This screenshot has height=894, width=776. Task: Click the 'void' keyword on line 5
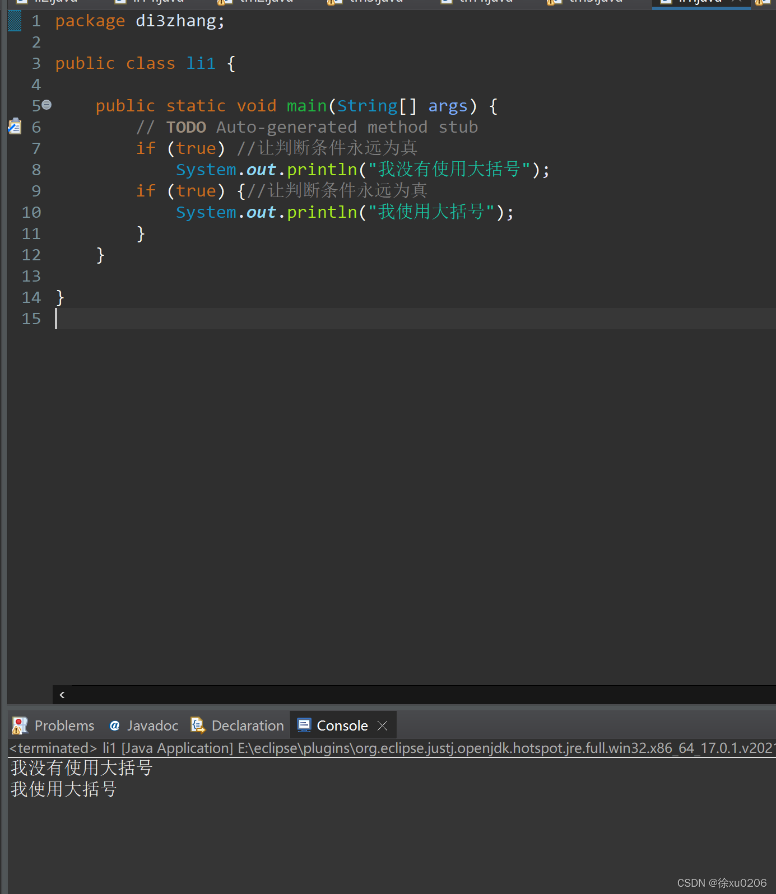point(257,106)
